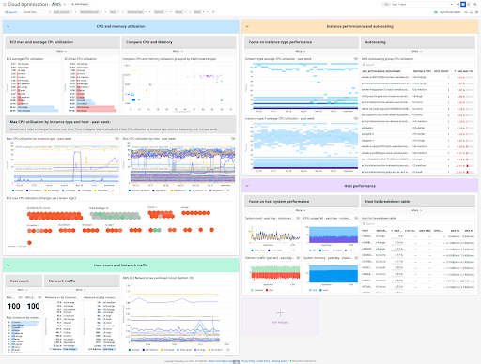Expand More under EC2 max and average CPU
481x364 pixels.
(61, 51)
